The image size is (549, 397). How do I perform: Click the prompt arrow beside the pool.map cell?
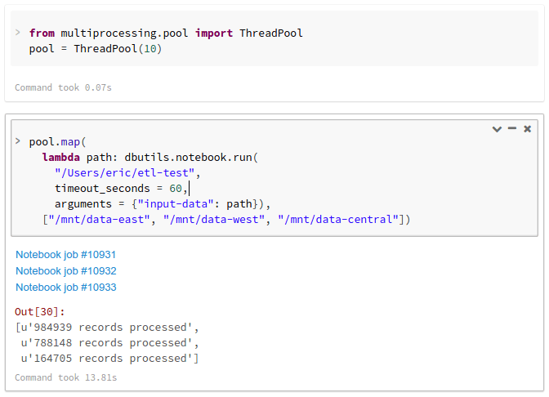(18, 141)
